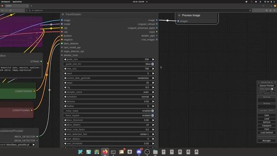The height and width of the screenshot is (156, 277).
Task: Click the Queue Prompt button
Action: [x=267, y=86]
